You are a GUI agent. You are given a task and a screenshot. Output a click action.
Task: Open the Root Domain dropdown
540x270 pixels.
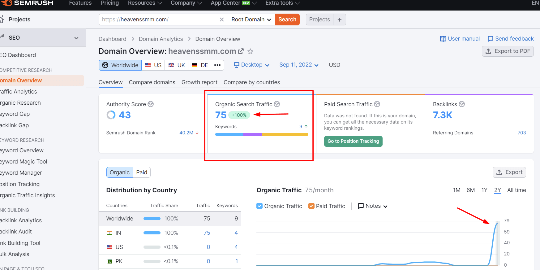pyautogui.click(x=251, y=20)
